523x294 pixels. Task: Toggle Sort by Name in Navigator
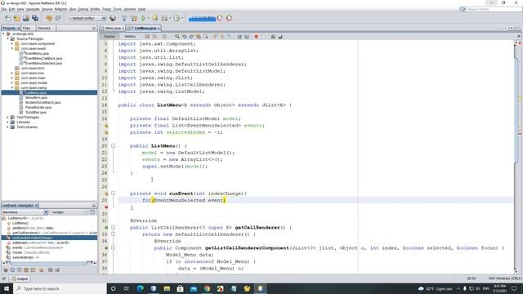[51, 270]
